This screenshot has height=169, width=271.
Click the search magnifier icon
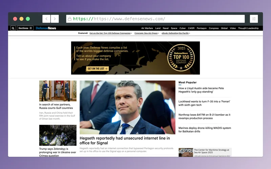(x=13, y=28)
